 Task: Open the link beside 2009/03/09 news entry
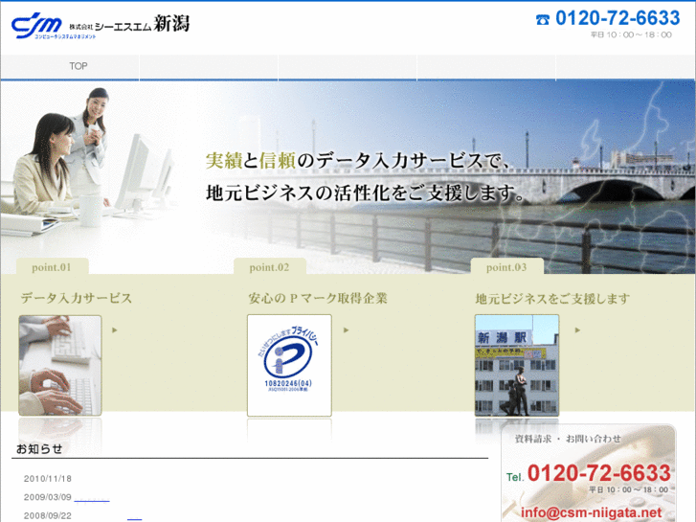(x=92, y=498)
